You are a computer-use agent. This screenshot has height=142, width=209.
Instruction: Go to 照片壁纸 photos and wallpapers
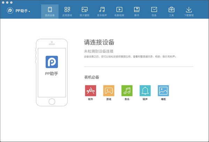[84, 11]
